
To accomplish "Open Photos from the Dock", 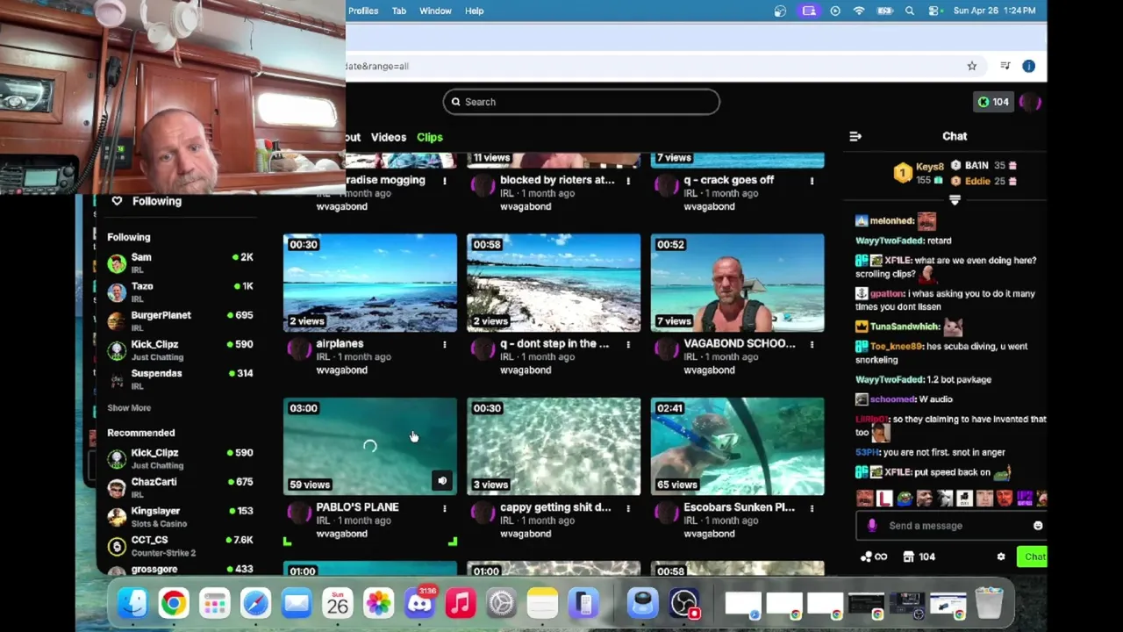I will click(378, 603).
